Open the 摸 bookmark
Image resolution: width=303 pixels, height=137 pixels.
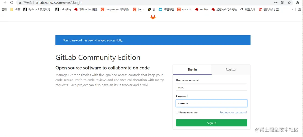tap(151, 9)
